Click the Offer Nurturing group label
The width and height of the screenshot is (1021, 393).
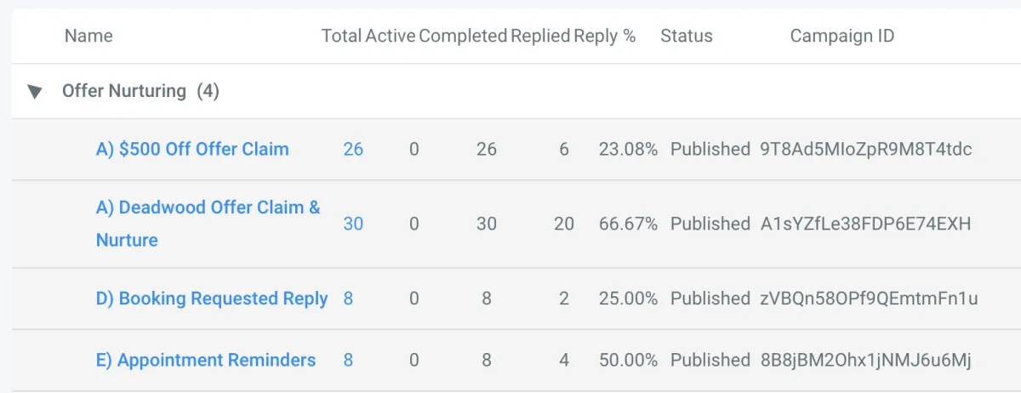124,91
